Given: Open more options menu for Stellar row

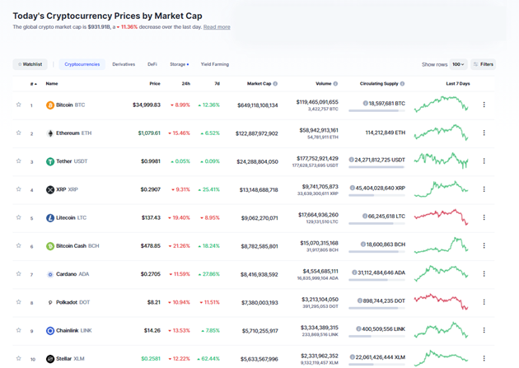Looking at the screenshot, I should point(484,358).
